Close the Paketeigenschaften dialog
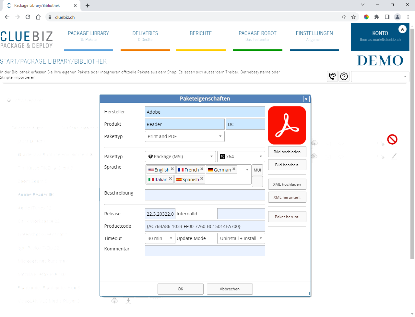The image size is (415, 317). coord(306,99)
